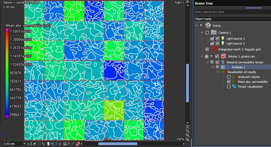This screenshot has width=271, height=147.
Task: Click the scissors tool in bottom toolbar
Action: click(x=56, y=144)
